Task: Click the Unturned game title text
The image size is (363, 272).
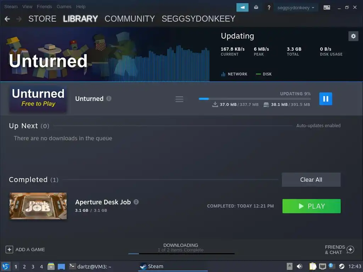Action: point(89,99)
